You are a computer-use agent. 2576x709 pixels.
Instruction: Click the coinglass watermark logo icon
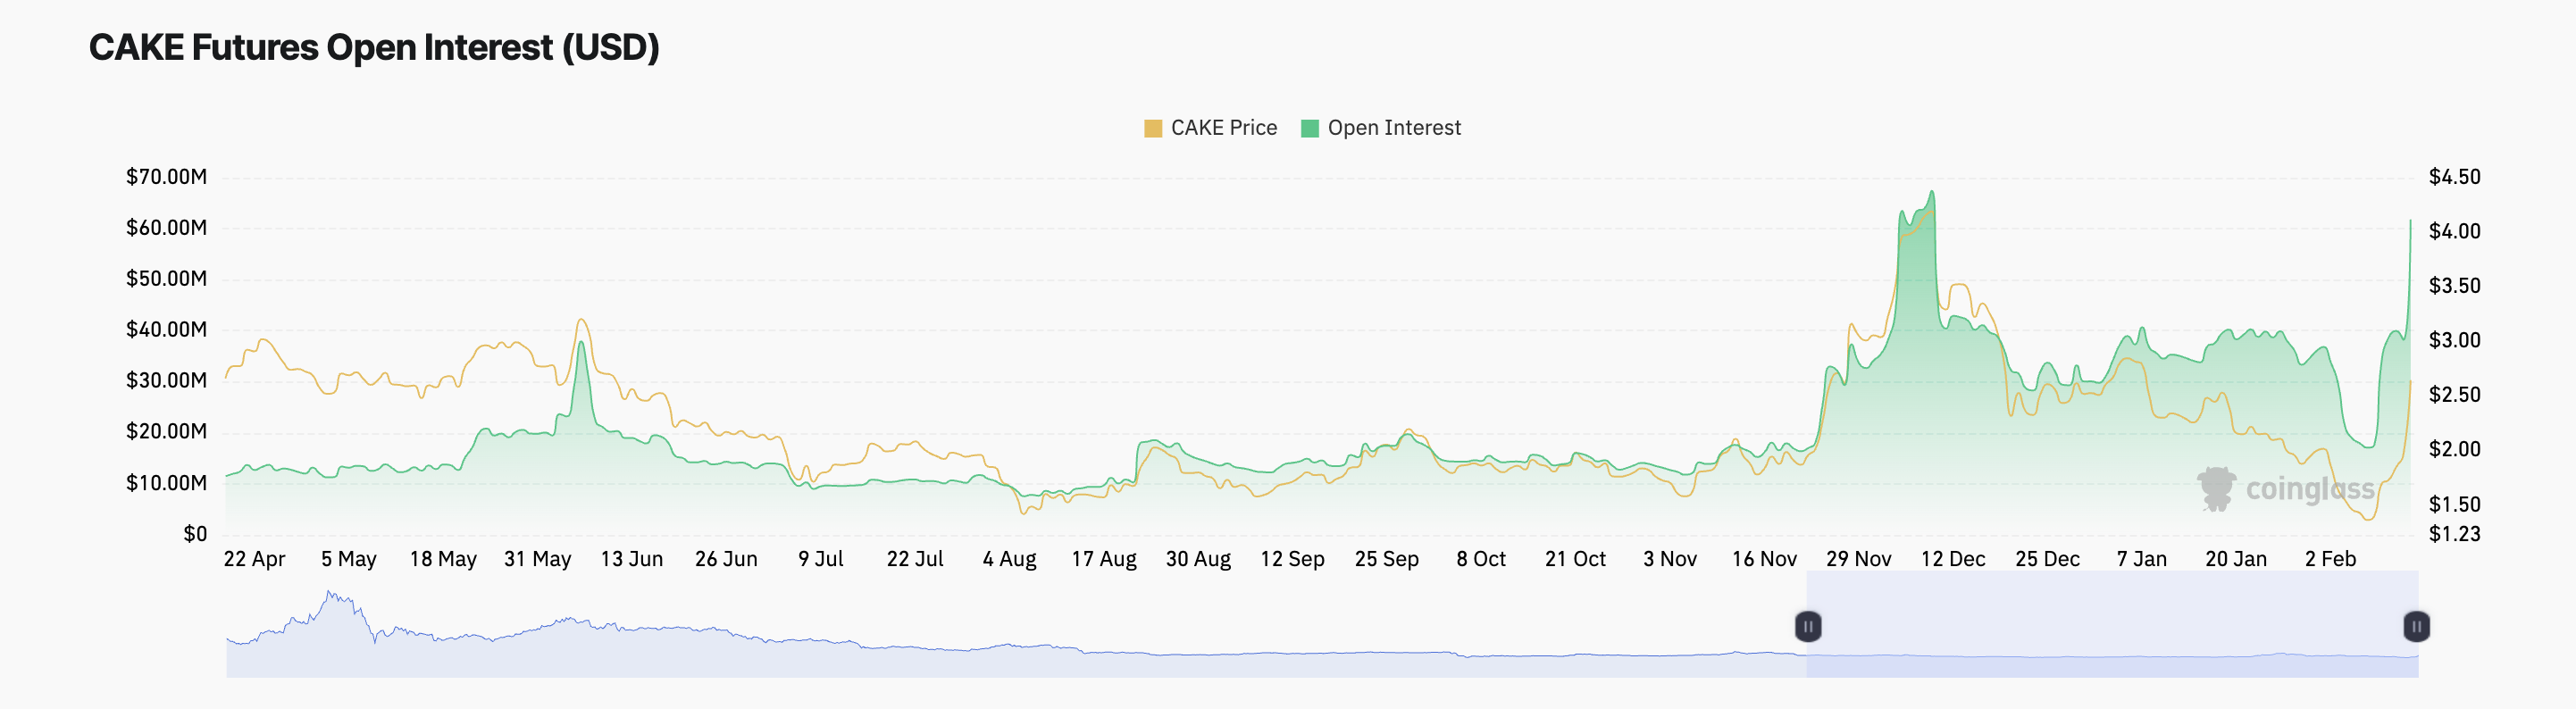pos(2216,489)
